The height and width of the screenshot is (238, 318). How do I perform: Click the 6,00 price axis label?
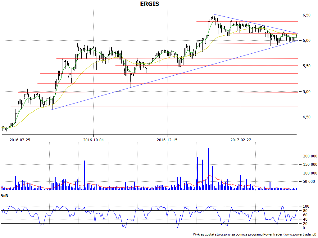(307, 41)
